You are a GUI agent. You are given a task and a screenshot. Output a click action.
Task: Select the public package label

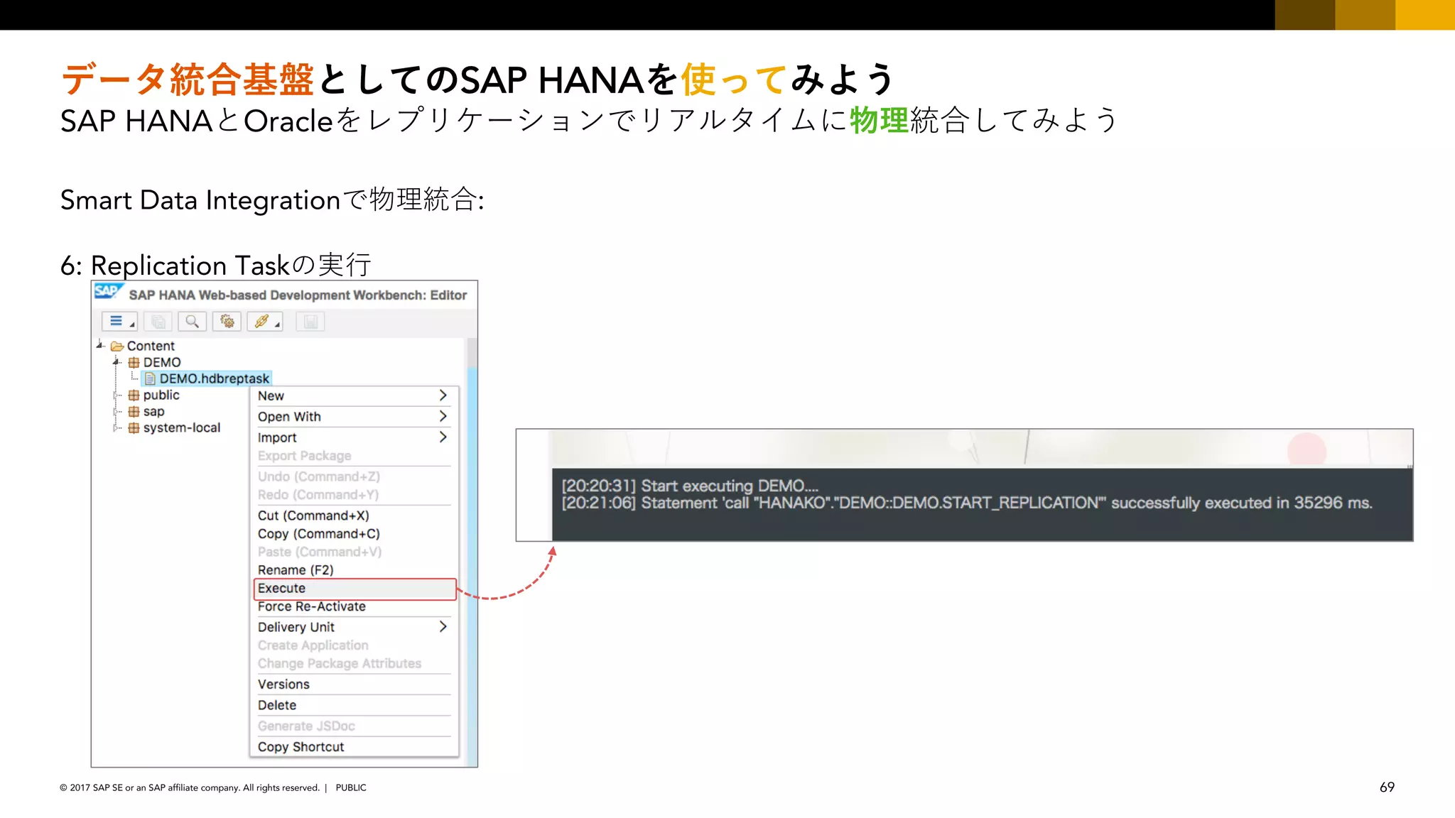161,396
